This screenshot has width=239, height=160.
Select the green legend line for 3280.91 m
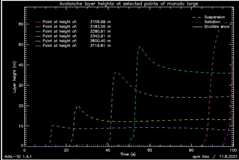click(38, 32)
